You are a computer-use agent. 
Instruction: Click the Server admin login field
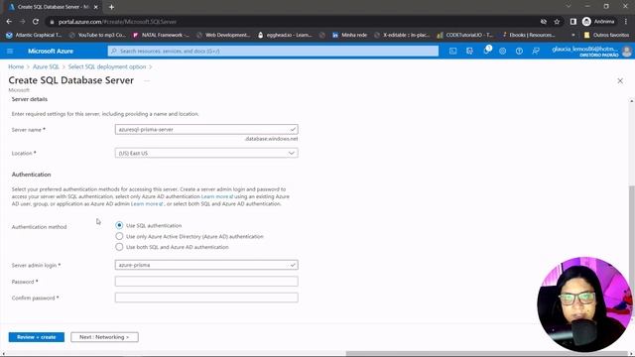pos(206,265)
